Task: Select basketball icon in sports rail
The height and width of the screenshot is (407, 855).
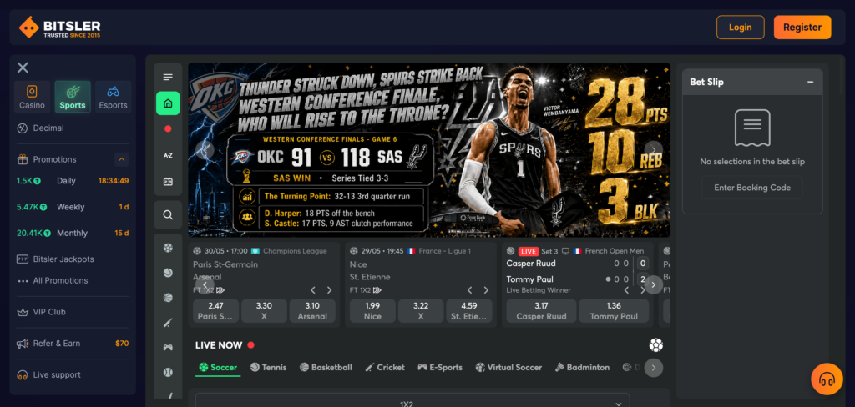Action: click(x=168, y=298)
